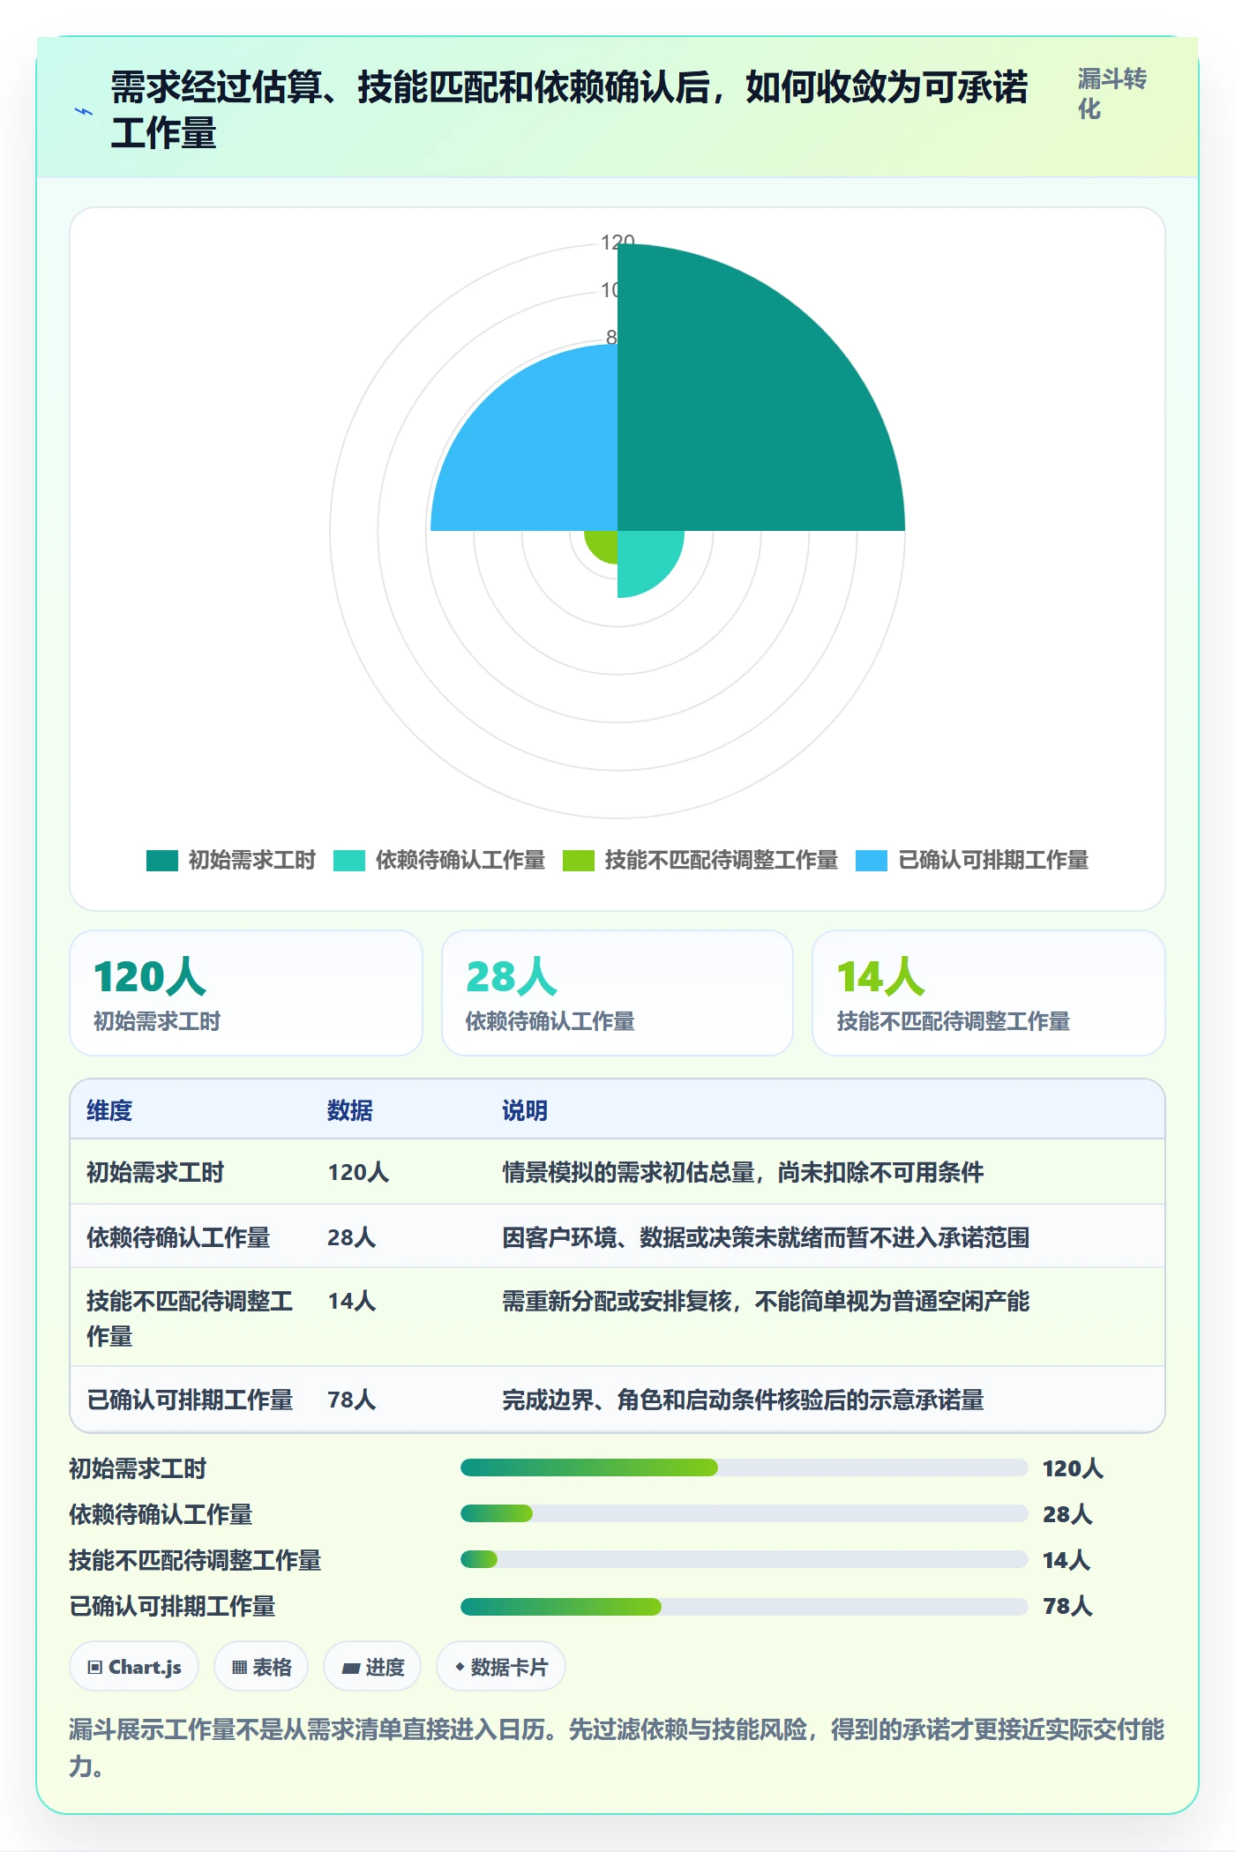
Task: Click the 初始需求工时 table row label
Action: [155, 1172]
